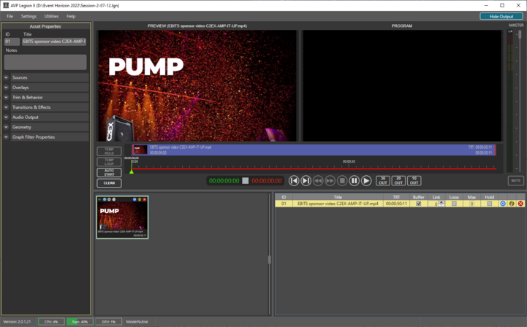Uncheck the Buffer checkbox for row 01
This screenshot has height=327, width=527.
418,204
